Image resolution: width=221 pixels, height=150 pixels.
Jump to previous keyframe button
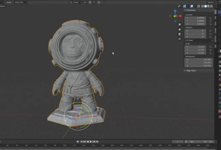85,142
